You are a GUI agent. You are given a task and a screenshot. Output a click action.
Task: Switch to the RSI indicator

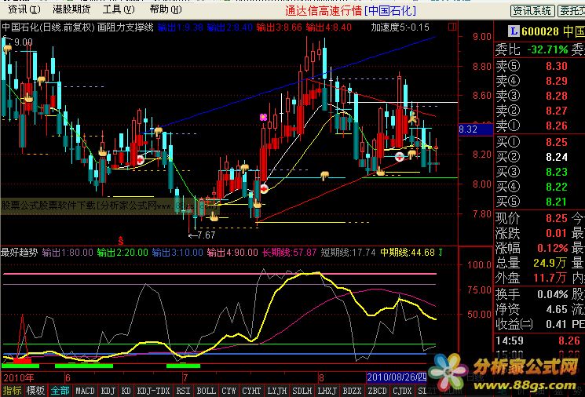(x=183, y=391)
